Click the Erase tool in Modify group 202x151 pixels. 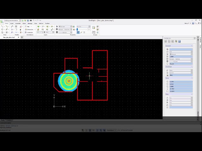[x=21, y=26]
